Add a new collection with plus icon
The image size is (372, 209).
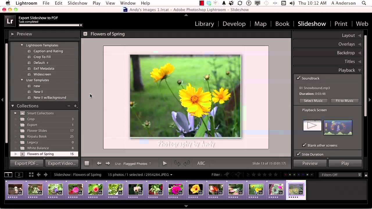click(75, 106)
